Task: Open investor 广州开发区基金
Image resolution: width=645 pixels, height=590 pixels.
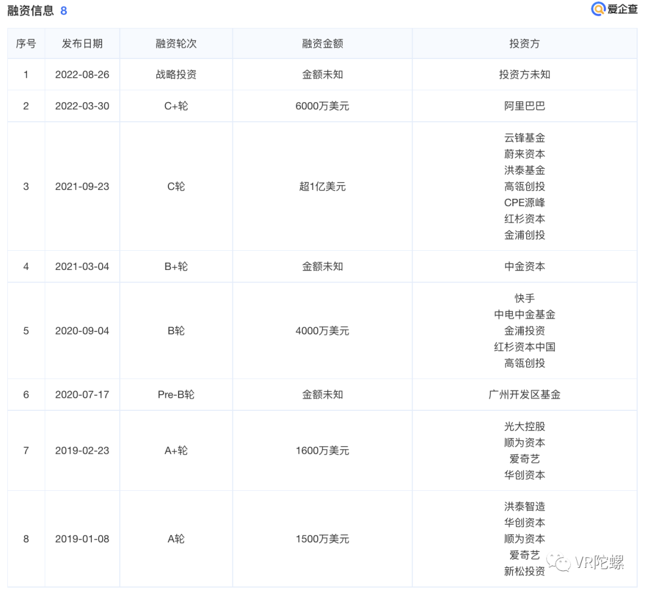Action: click(x=524, y=395)
